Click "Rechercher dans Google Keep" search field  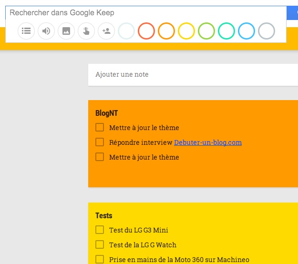pyautogui.click(x=143, y=13)
